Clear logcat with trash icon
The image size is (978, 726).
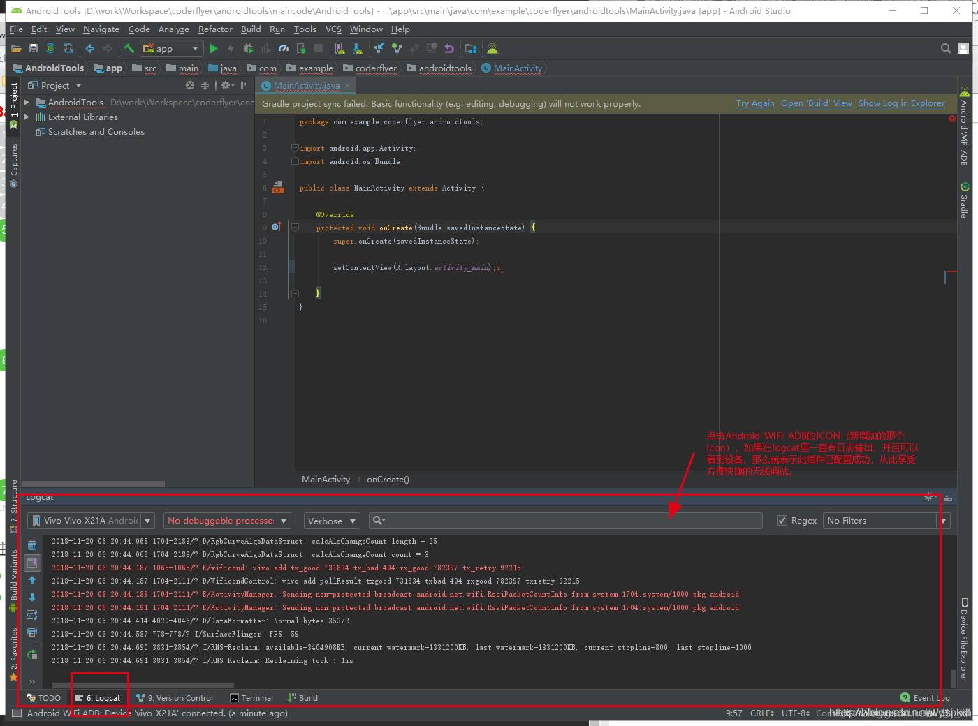click(32, 545)
